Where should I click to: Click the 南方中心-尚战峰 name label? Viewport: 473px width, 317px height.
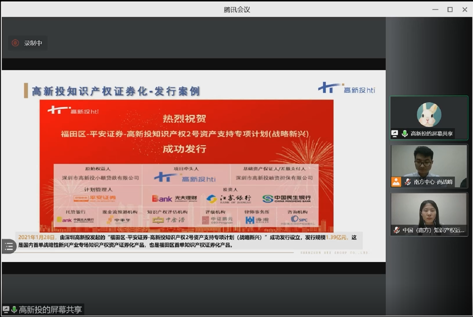tap(433, 182)
